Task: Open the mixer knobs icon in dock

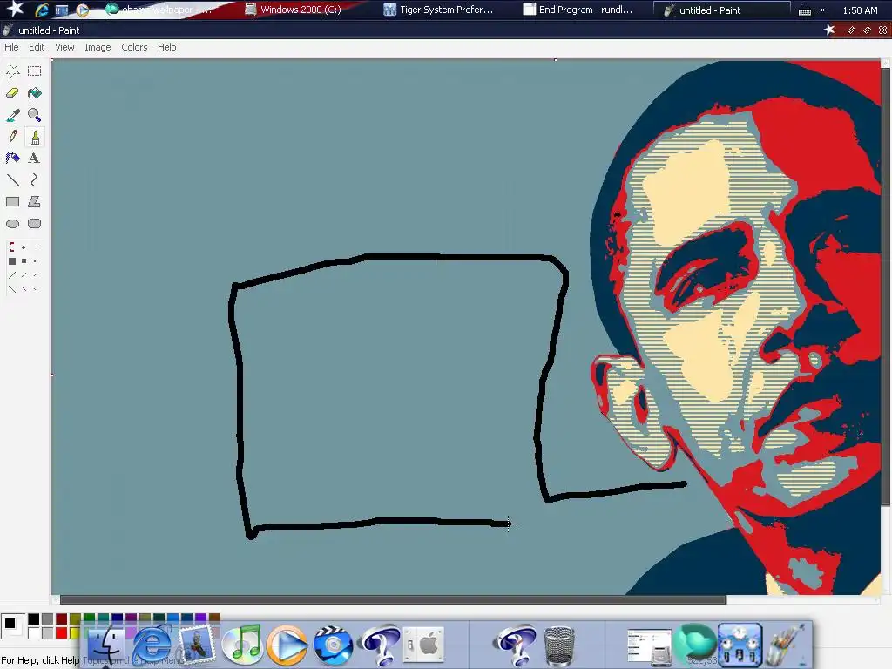Action: 740,645
